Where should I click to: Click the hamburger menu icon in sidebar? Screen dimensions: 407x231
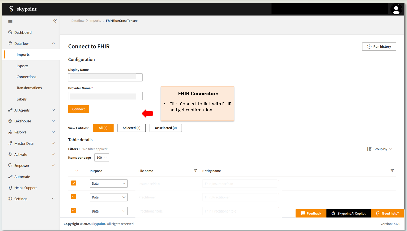pyautogui.click(x=10, y=22)
